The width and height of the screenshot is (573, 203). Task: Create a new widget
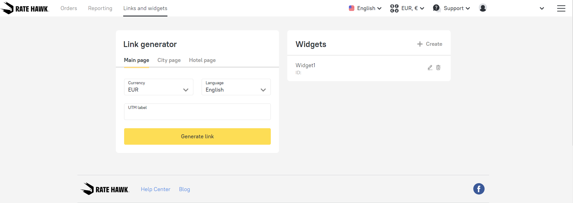click(430, 44)
